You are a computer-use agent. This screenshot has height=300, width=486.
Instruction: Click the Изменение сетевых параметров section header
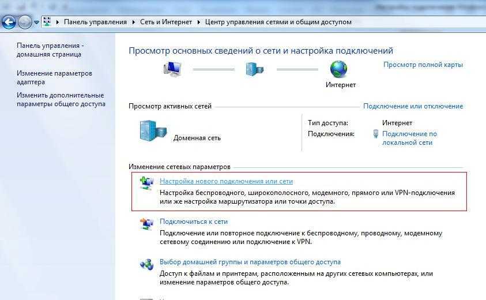click(x=179, y=167)
